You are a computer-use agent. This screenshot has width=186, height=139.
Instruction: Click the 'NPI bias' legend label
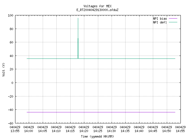click(160, 19)
